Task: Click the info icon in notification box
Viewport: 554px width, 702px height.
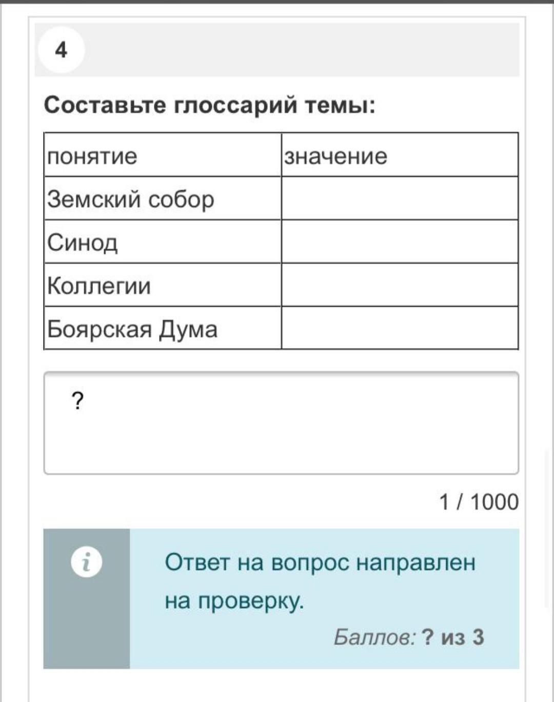Action: click(x=87, y=562)
